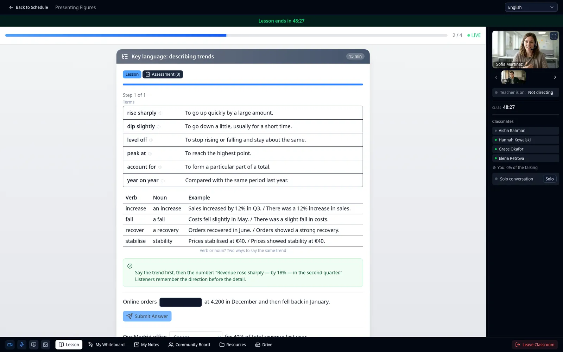Select classmate Elena Petrova
The image size is (563, 352).
[526, 158]
